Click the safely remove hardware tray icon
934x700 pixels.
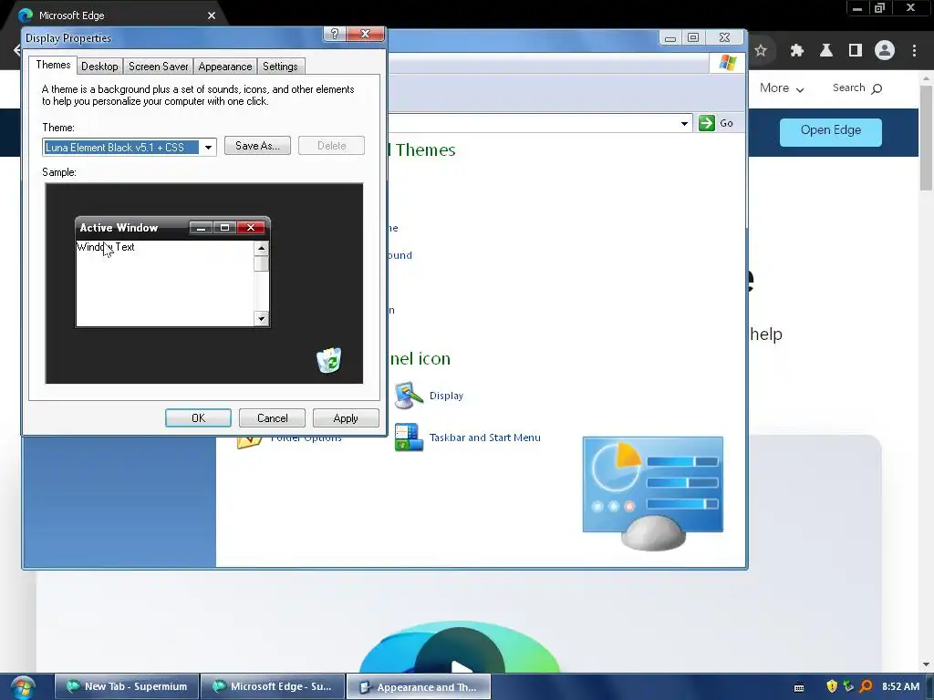(x=849, y=686)
